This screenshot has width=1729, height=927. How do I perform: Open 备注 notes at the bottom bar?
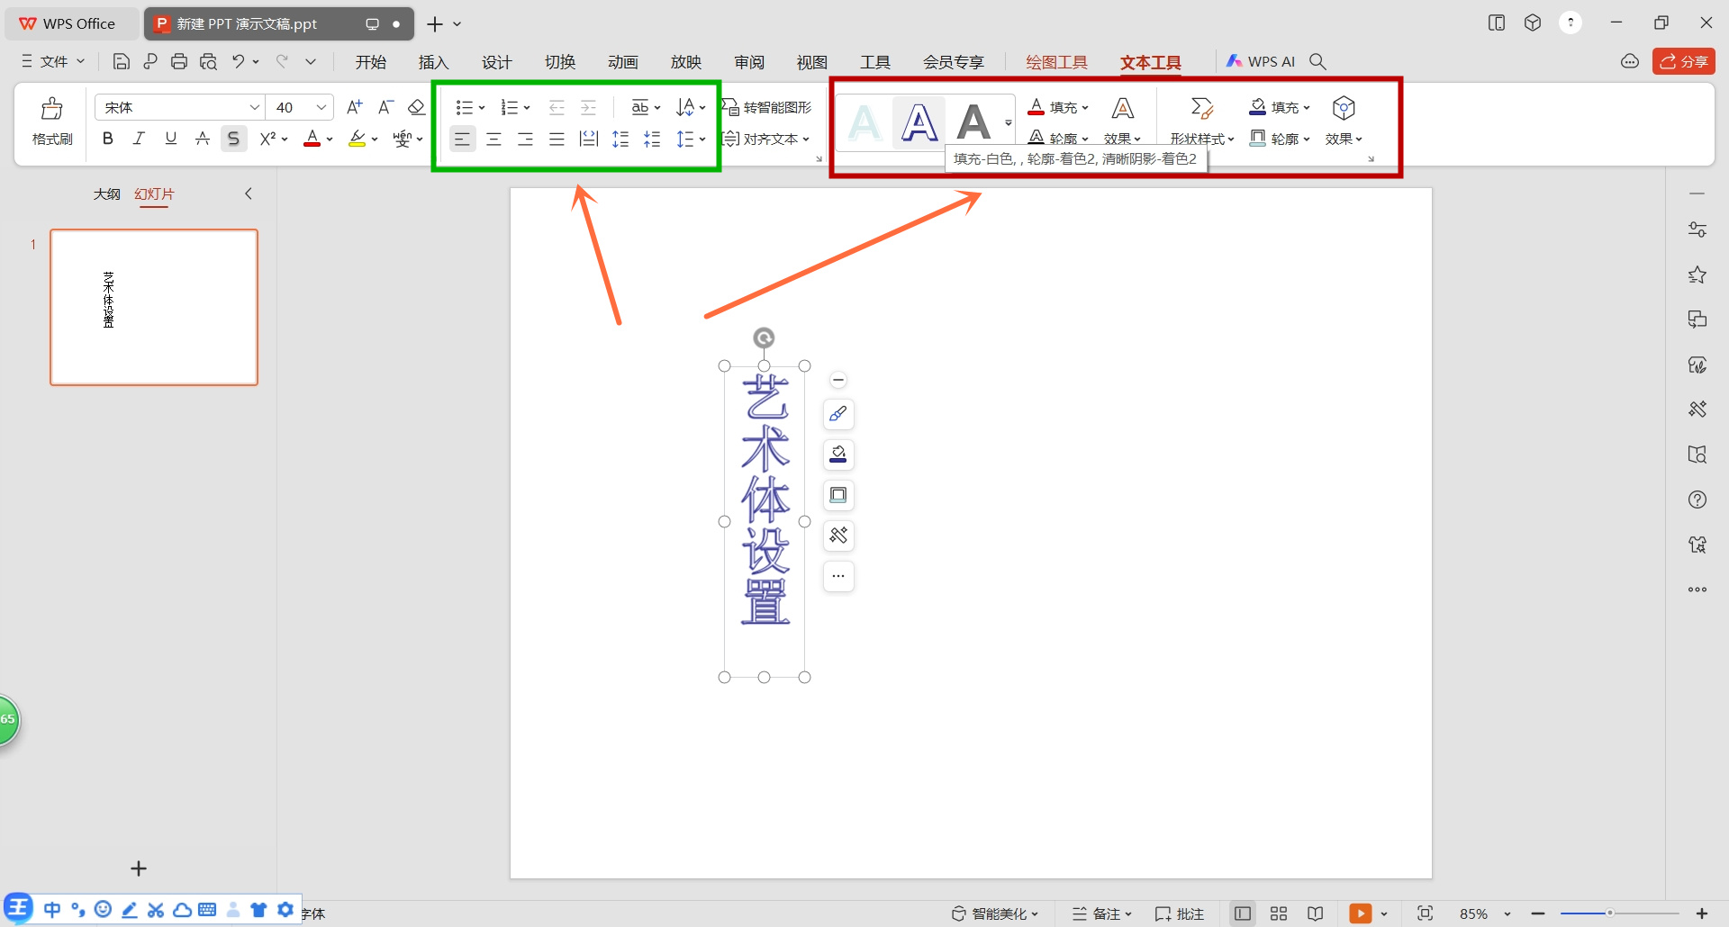[x=1100, y=912]
